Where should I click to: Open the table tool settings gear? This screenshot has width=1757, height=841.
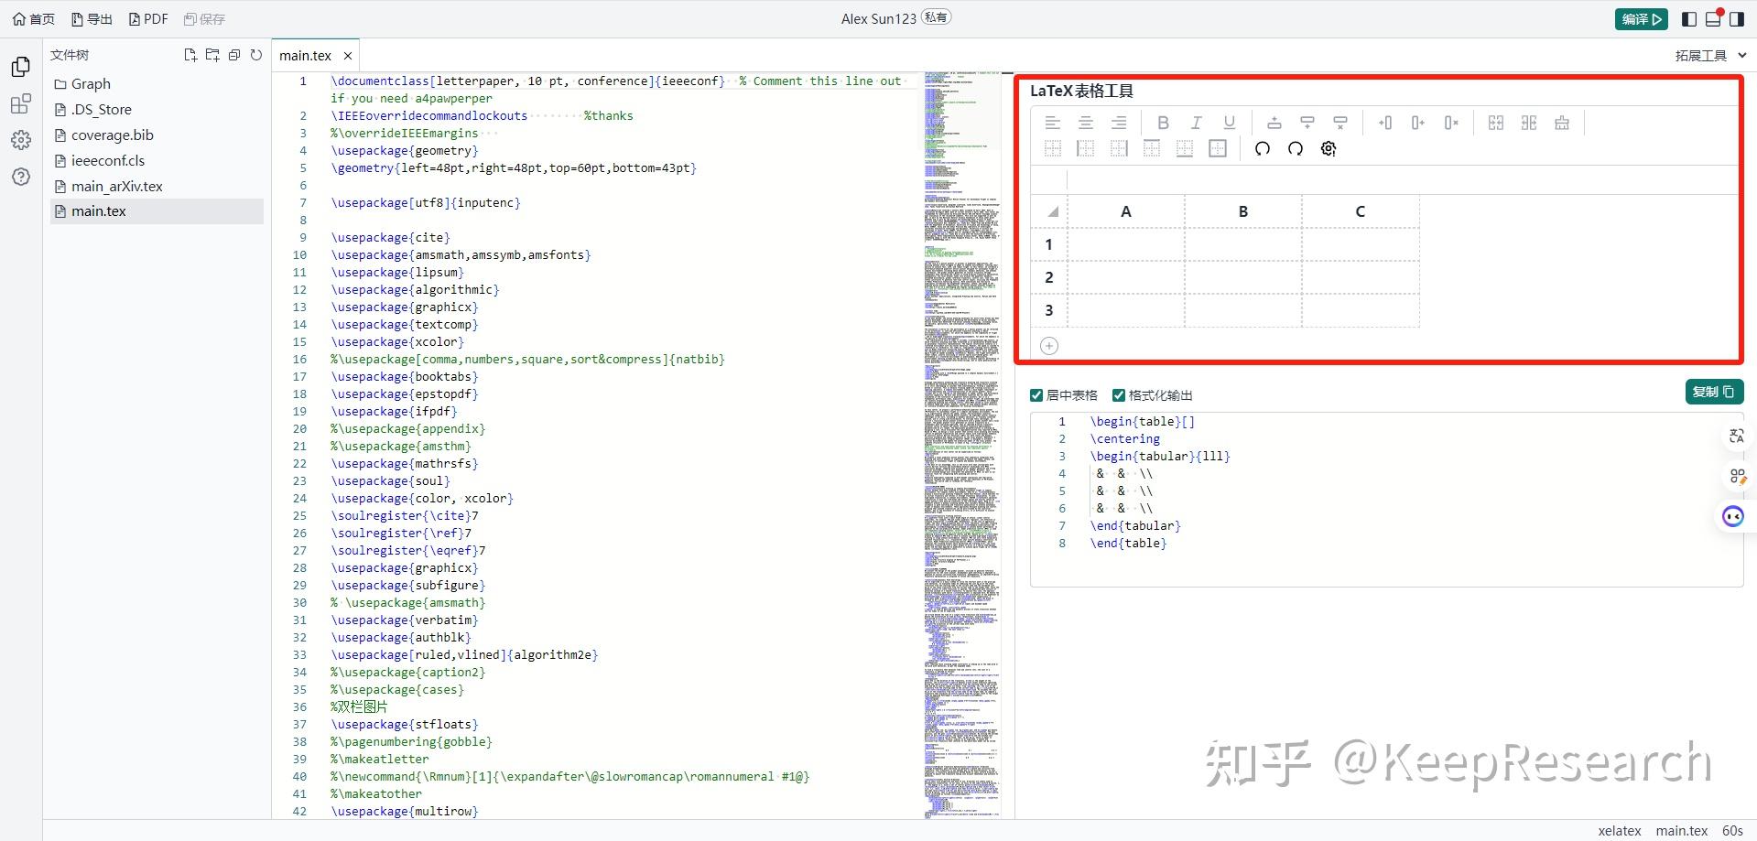1329,148
